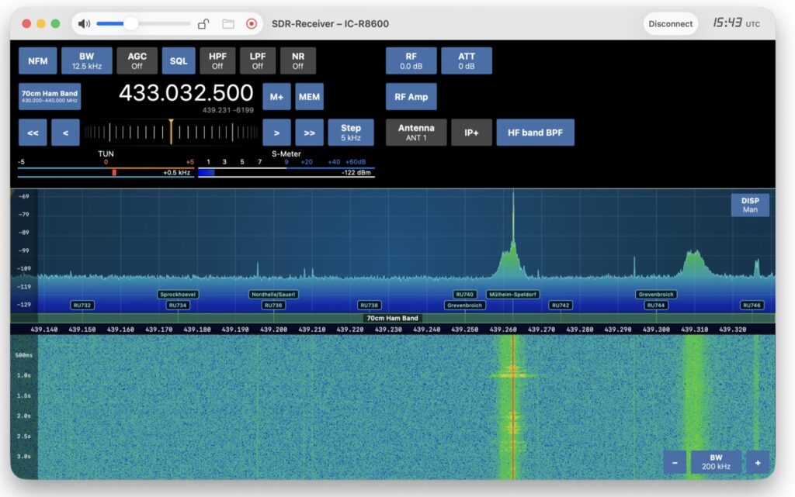Click the 433.032.500 frequency display

[x=186, y=93]
